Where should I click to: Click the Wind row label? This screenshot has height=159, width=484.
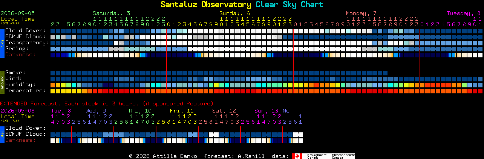click(14, 79)
